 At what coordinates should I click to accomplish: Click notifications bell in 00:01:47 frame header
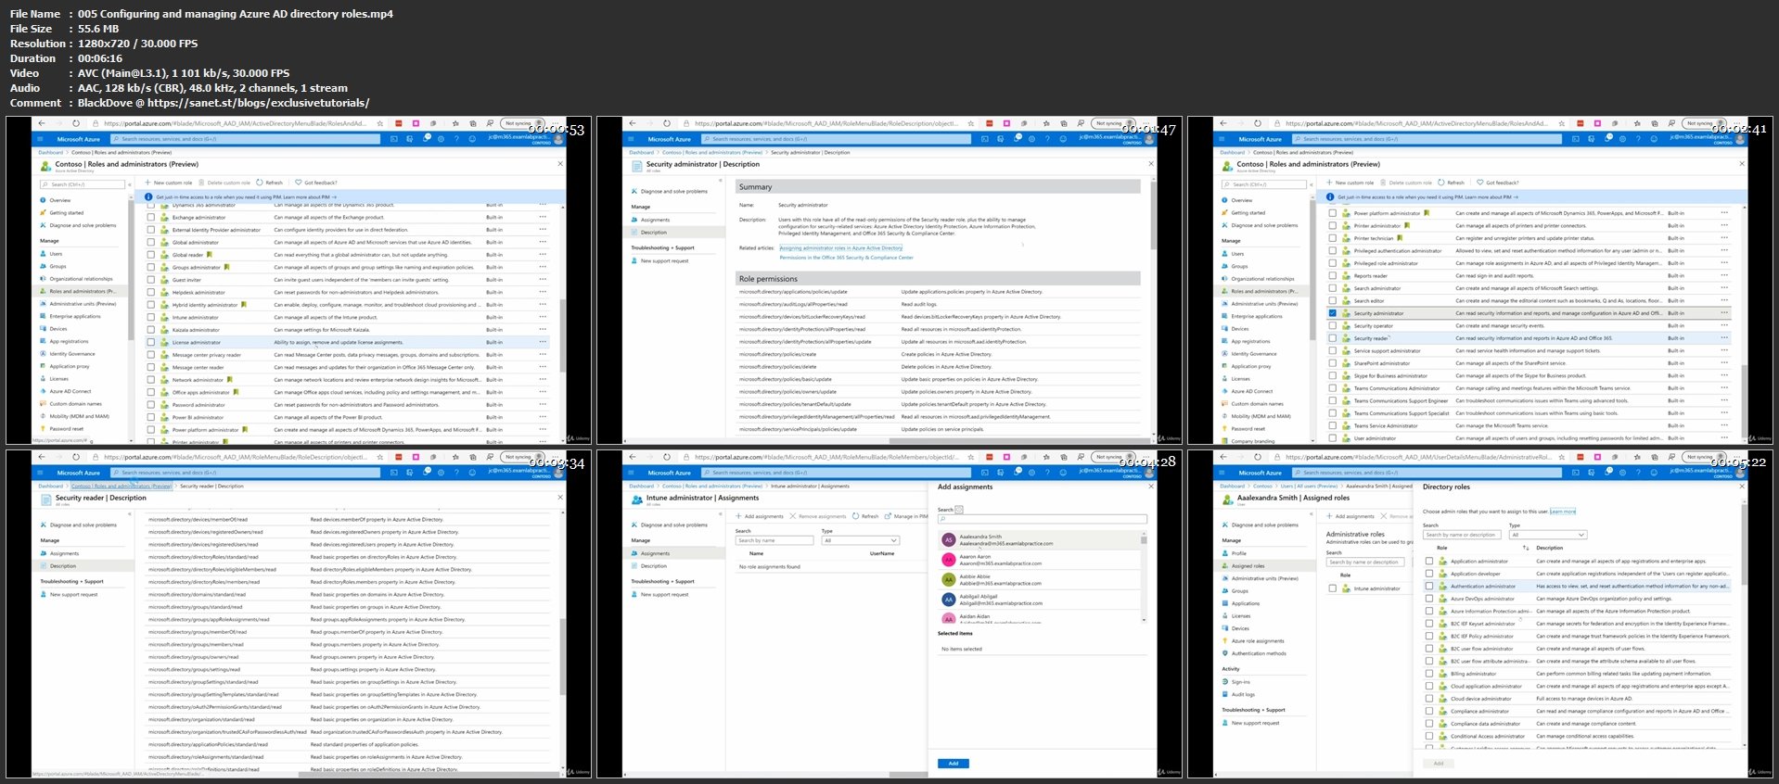pyautogui.click(x=1017, y=138)
